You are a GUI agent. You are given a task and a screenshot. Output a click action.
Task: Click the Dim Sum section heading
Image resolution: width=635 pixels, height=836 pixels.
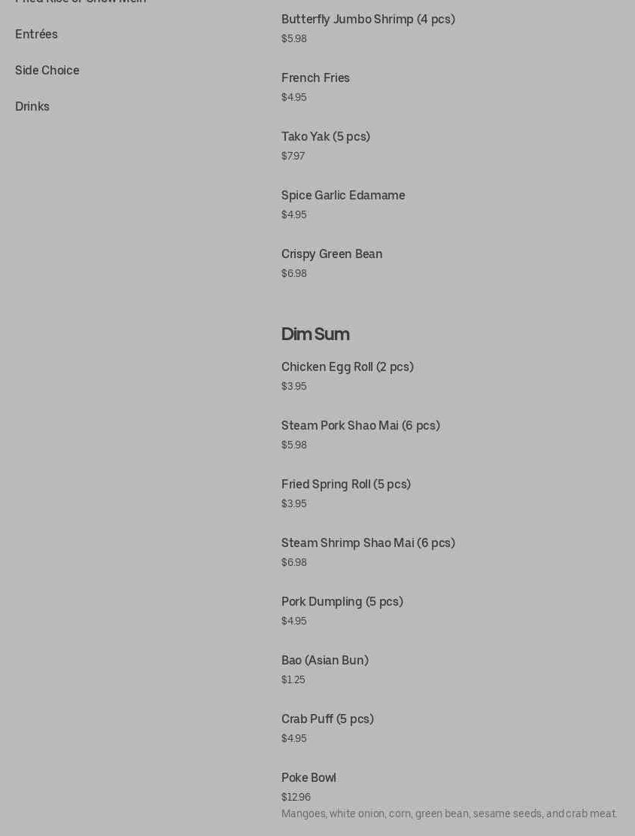[x=315, y=334]
